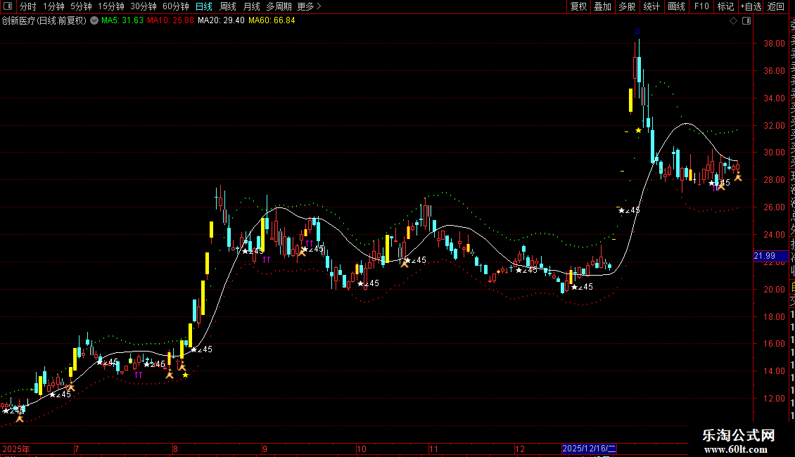This screenshot has width=795, height=457.
Task: Click the 2025/12/16 date marker on the time axis
Action: 589,449
